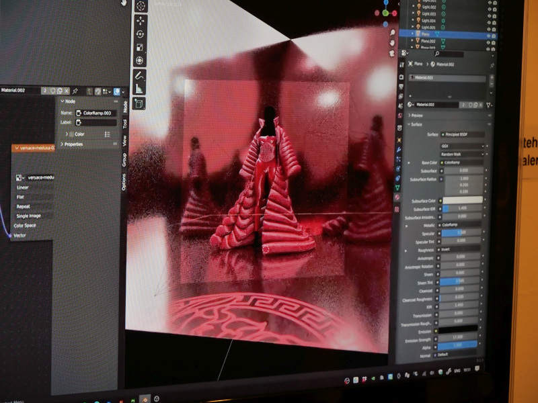Expand the Plane.002 outliner item
This screenshot has height=403, width=538.
point(413,40)
